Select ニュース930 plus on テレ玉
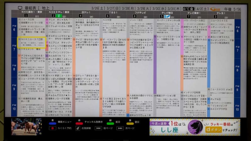 pyautogui.click(x=221, y=92)
